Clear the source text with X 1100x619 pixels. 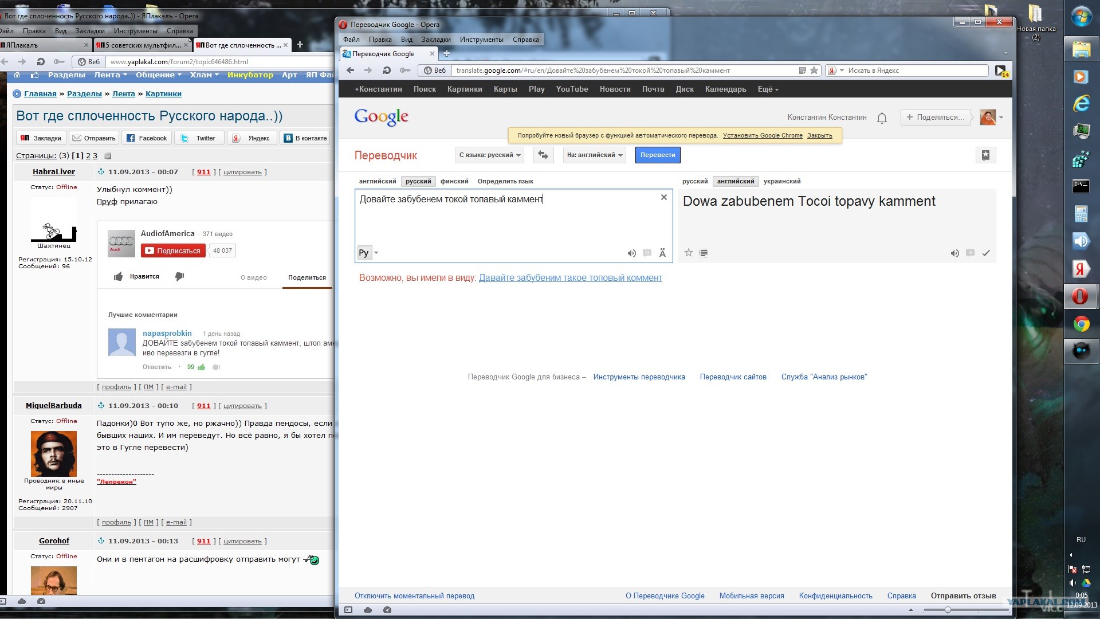(664, 197)
